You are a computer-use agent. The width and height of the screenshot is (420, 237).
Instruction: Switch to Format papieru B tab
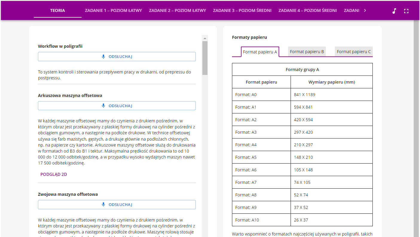tap(307, 52)
